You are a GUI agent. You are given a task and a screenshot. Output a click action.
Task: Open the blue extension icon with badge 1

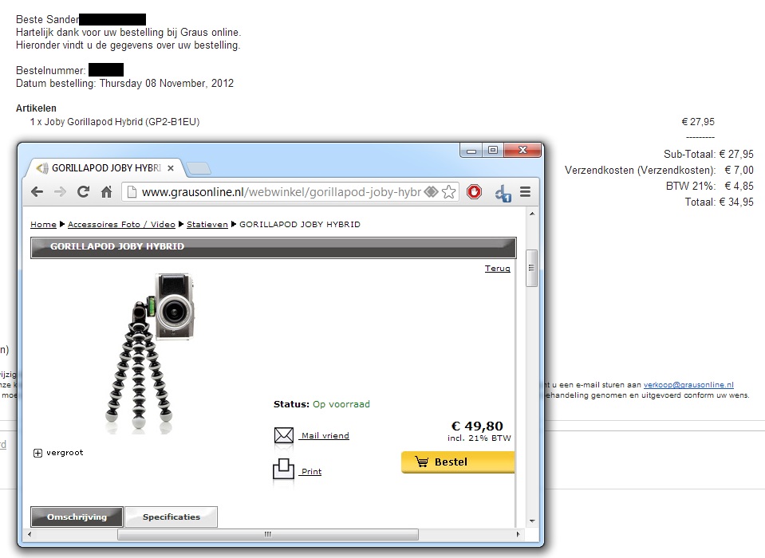click(503, 193)
